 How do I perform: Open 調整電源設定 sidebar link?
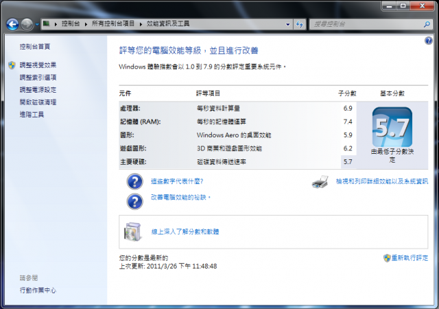[x=38, y=90]
